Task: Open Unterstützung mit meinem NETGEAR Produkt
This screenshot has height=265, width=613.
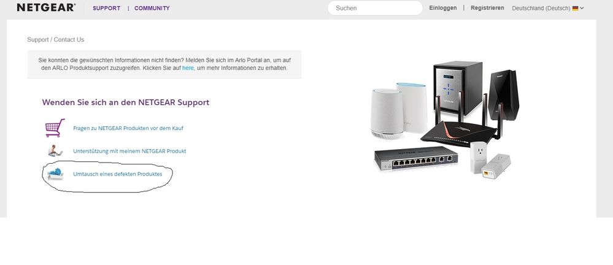Action: 129,151
